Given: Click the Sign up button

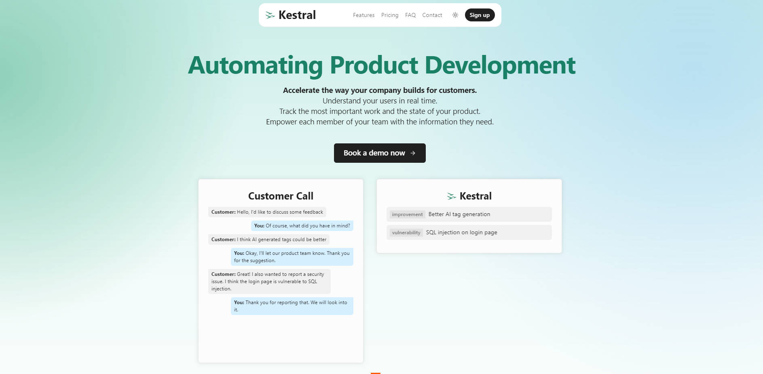Looking at the screenshot, I should coord(480,15).
